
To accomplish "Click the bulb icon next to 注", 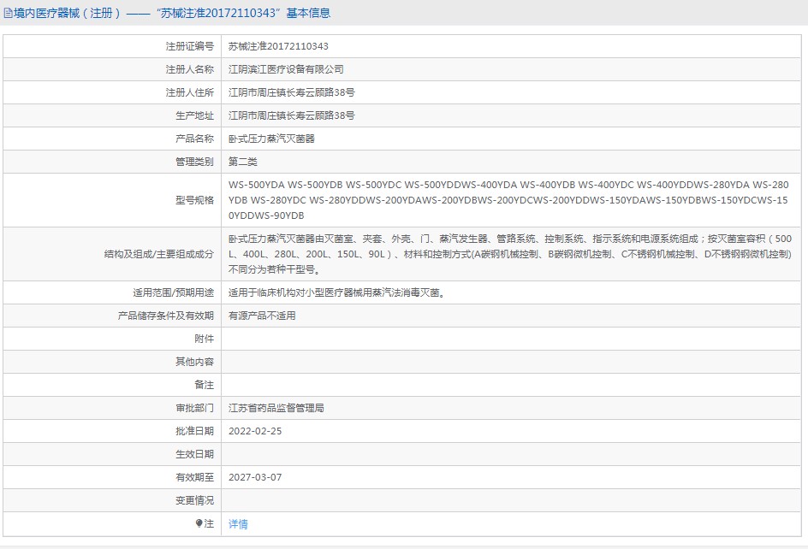I will point(199,523).
